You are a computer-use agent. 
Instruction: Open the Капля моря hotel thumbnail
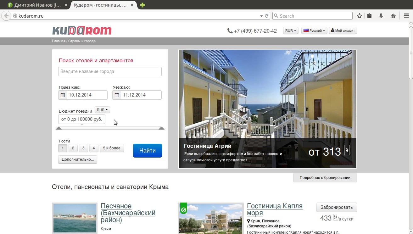point(211,218)
